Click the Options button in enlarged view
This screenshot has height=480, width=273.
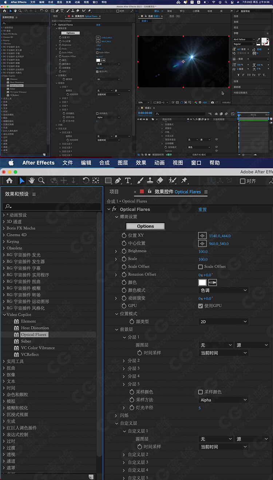click(146, 226)
